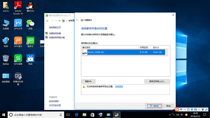Click 备份目标 column header

110,47
